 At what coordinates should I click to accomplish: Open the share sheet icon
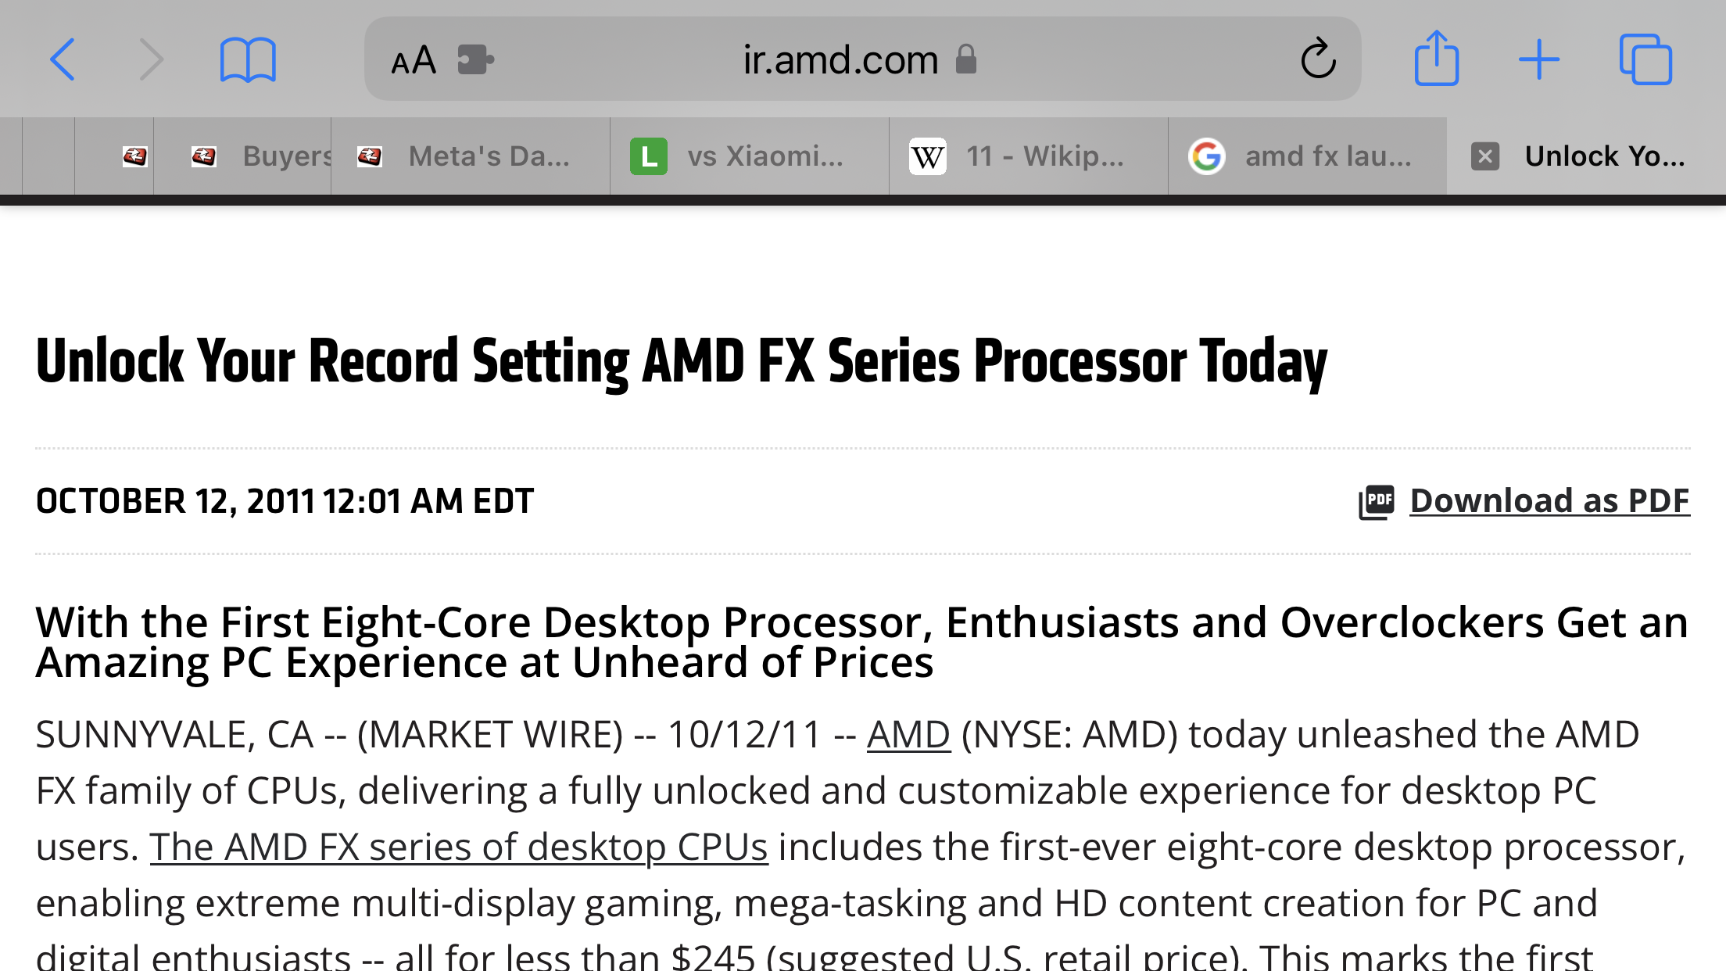pos(1437,58)
